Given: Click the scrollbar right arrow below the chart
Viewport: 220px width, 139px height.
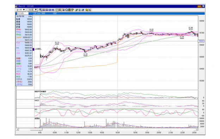Looking at the screenshot, I should [x=197, y=129].
